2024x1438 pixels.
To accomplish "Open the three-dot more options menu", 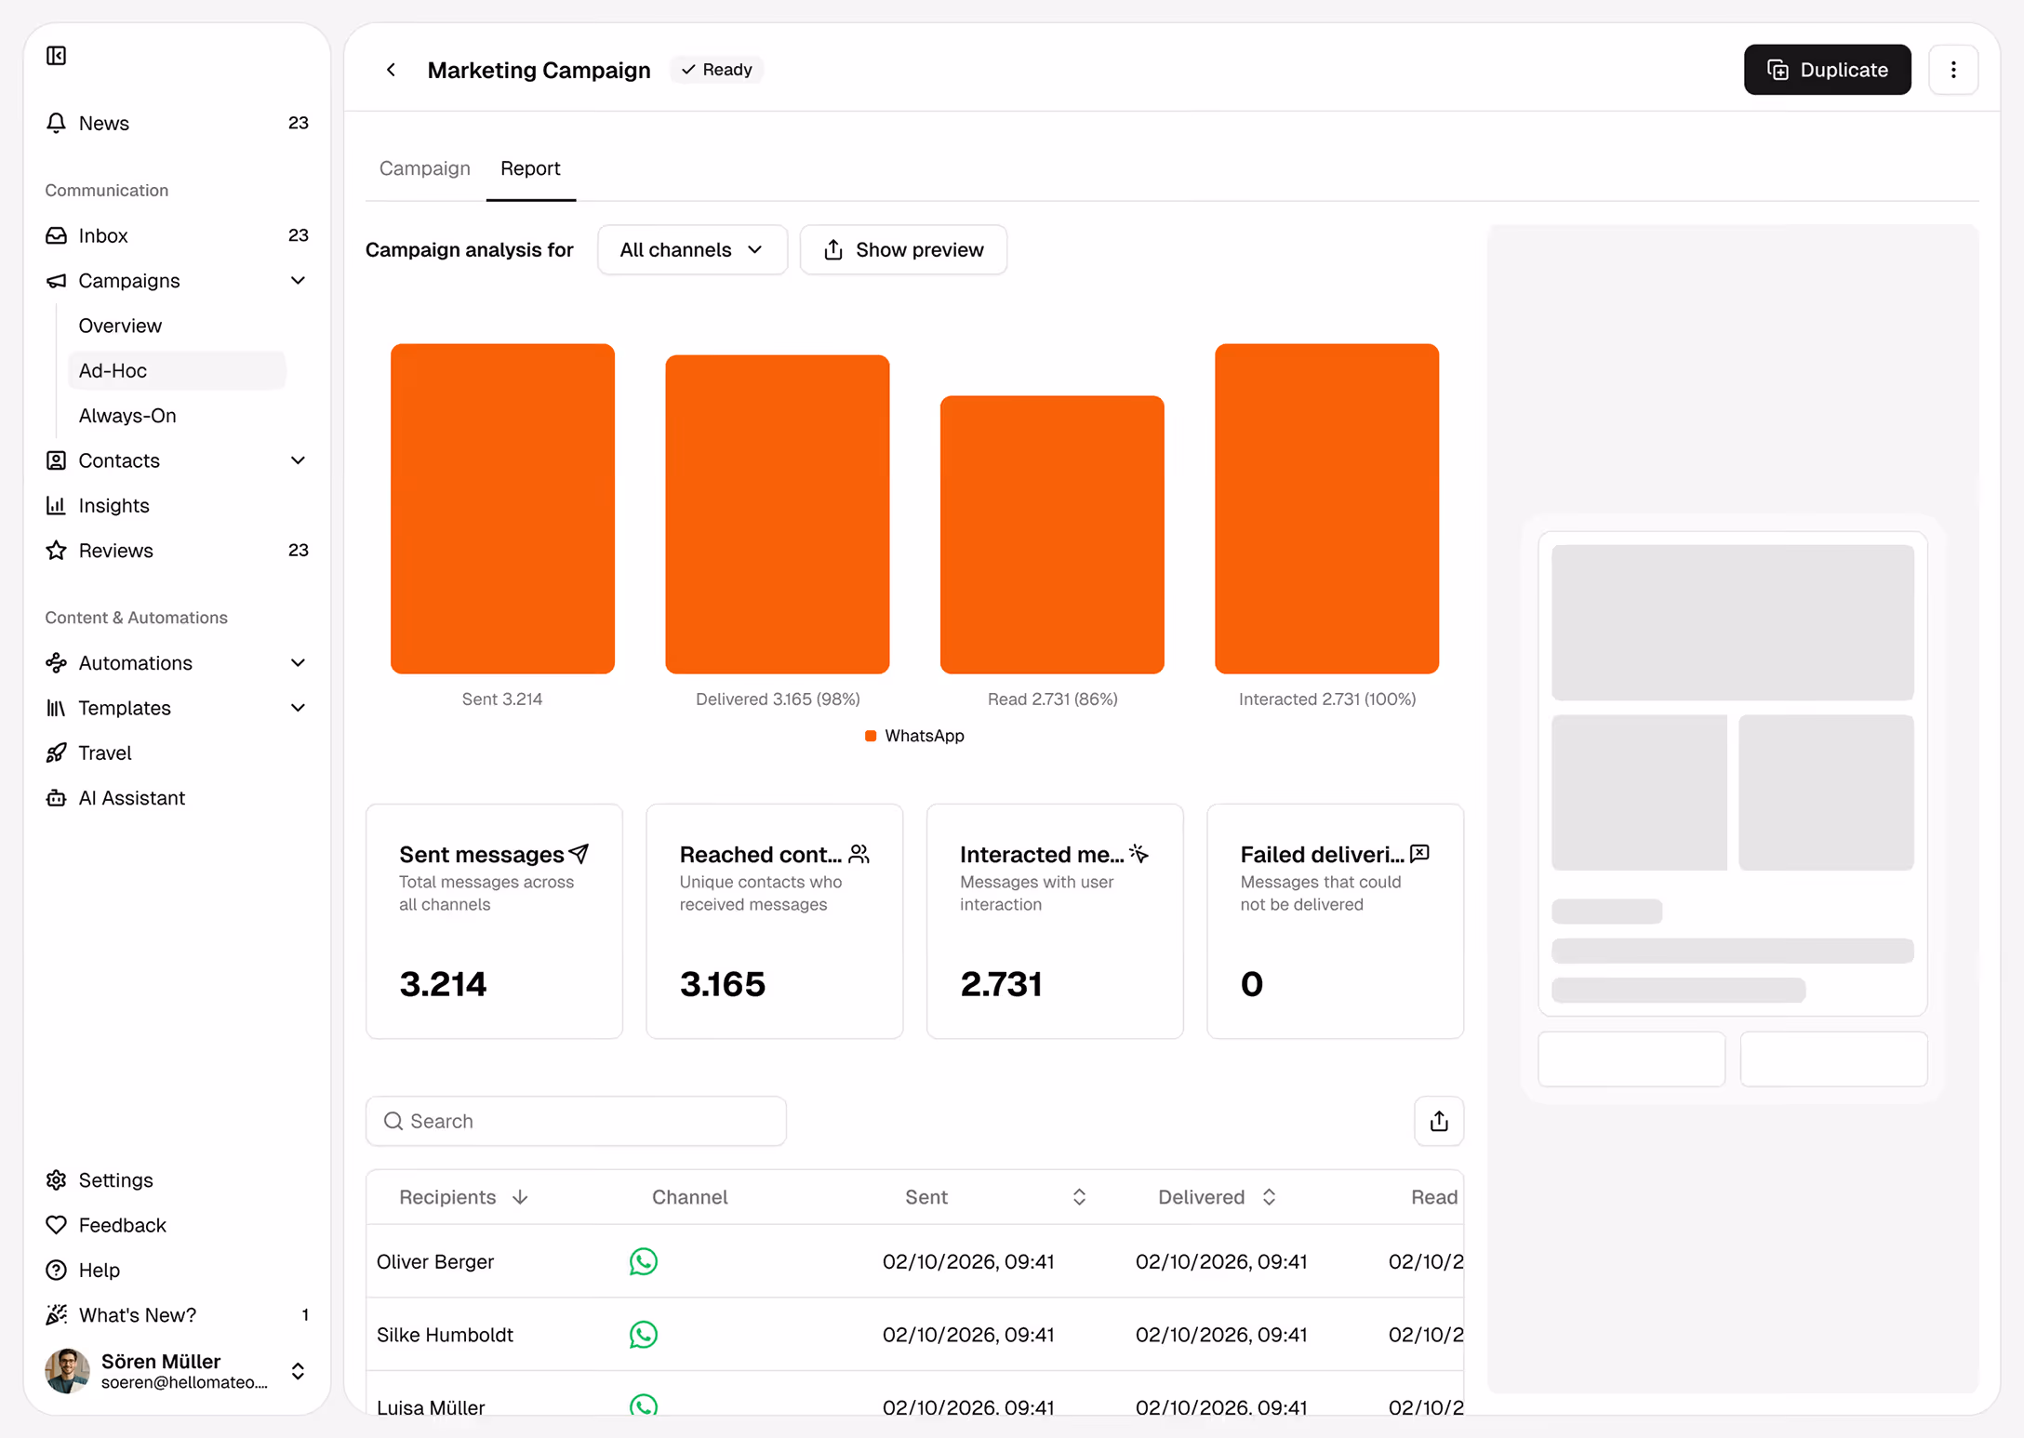I will 1953,70.
